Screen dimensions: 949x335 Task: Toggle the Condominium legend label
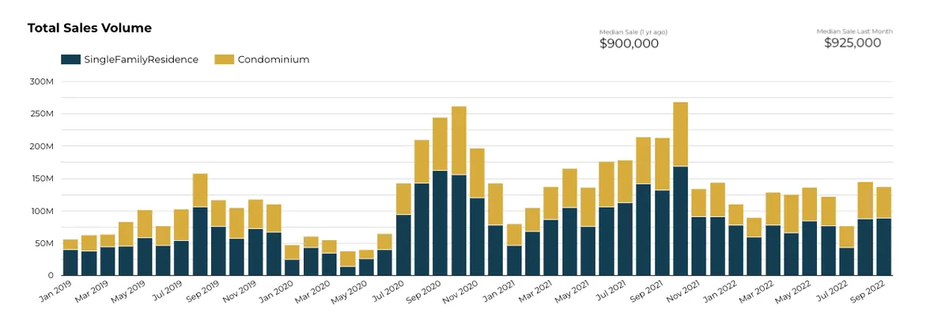point(274,59)
